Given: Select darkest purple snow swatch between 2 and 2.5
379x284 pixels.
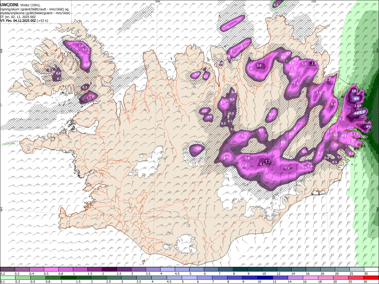Looking at the screenshot, I should 109,269.
